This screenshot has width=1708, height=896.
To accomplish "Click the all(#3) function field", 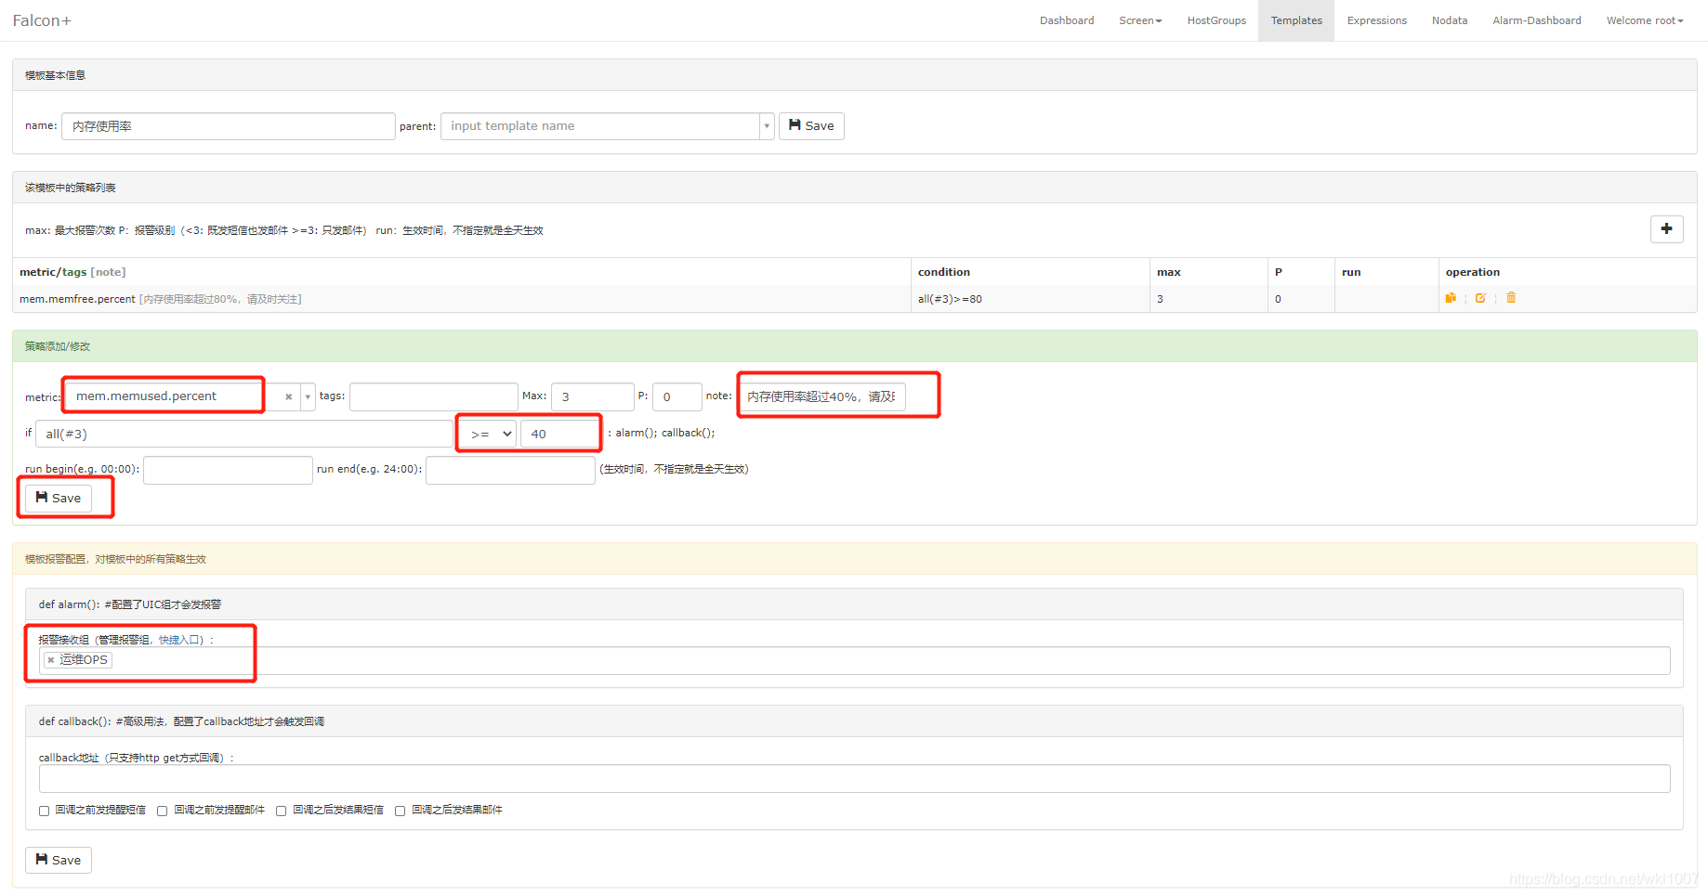I will point(244,434).
